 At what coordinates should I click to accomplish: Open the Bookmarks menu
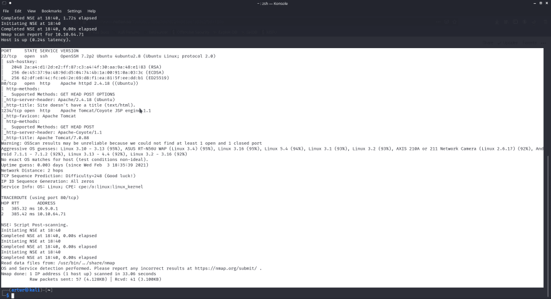click(51, 11)
